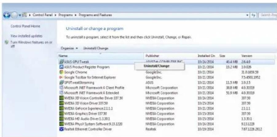
Task: Select Realtek Ethernet Controller Driver entry
Action: coord(88,129)
